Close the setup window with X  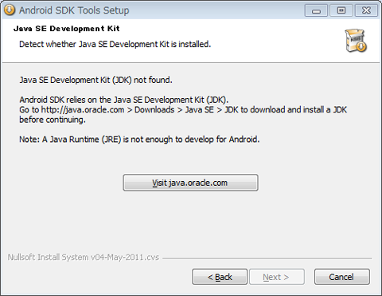pos(366,10)
